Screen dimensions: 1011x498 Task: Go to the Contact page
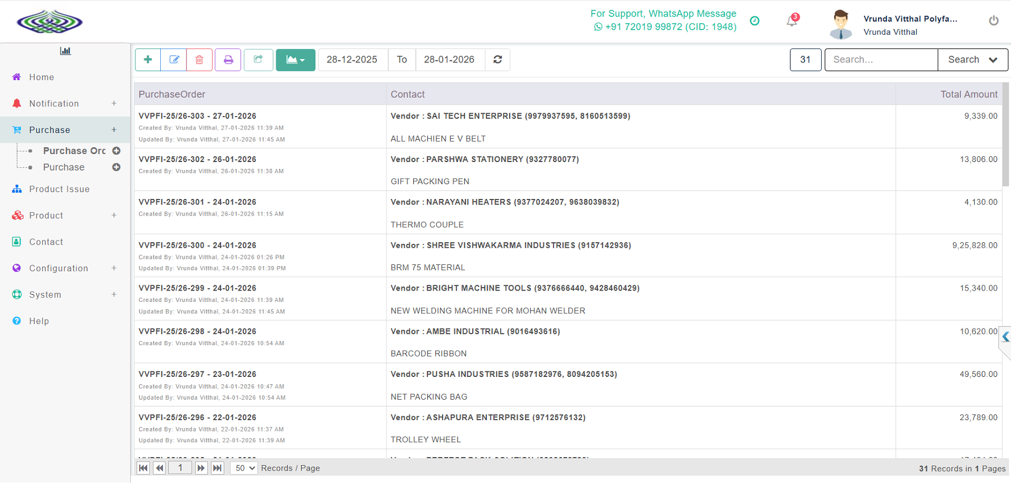point(46,242)
